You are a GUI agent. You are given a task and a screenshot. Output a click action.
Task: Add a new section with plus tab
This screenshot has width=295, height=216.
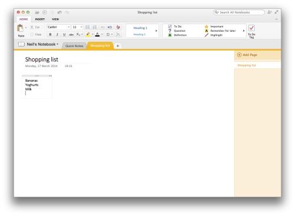click(118, 46)
